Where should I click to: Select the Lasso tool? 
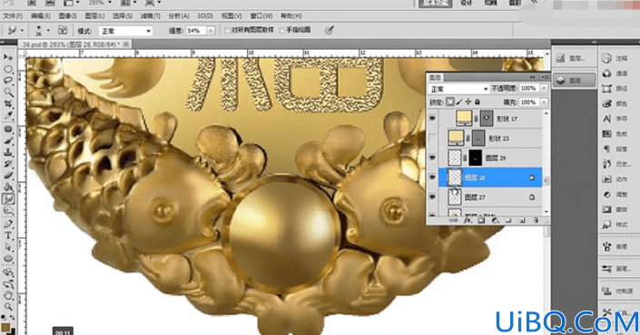coord(8,81)
